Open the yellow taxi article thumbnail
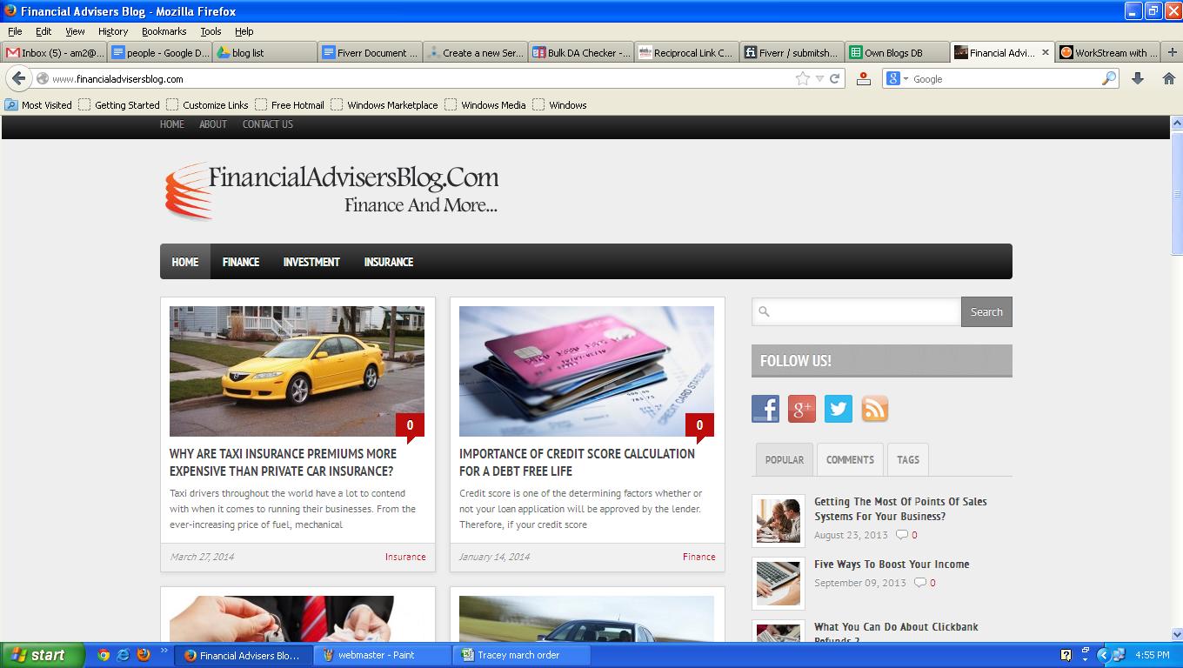The width and height of the screenshot is (1183, 668). click(297, 371)
